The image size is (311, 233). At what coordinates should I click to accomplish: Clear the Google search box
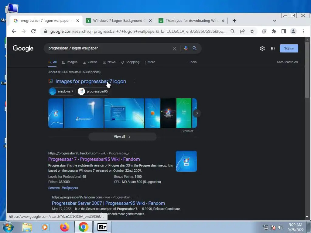click(175, 48)
